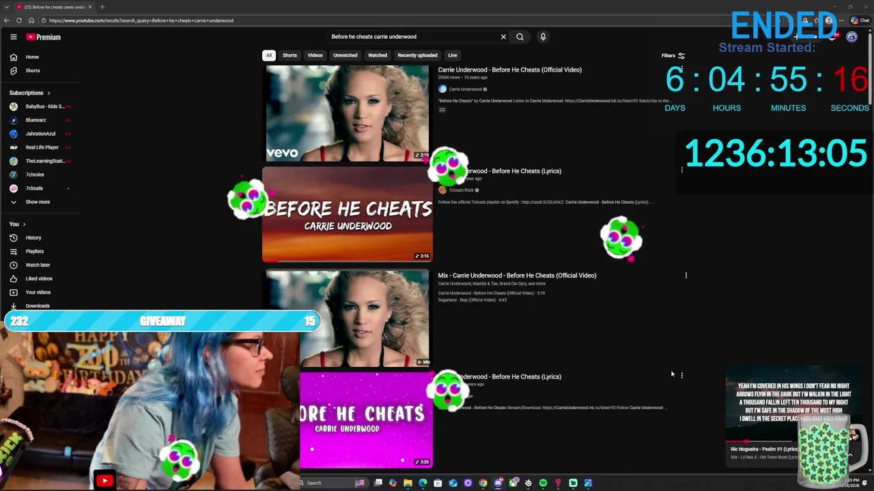
Task: Go back in the browser
Action: click(7, 20)
